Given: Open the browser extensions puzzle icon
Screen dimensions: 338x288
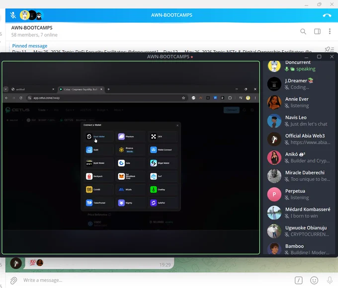Looking at the screenshot, I should click(230, 98).
